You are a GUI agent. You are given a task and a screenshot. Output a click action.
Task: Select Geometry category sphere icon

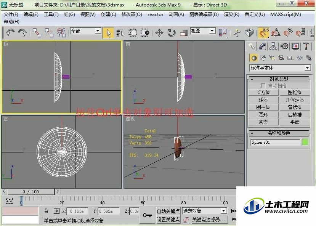[x=254, y=58]
